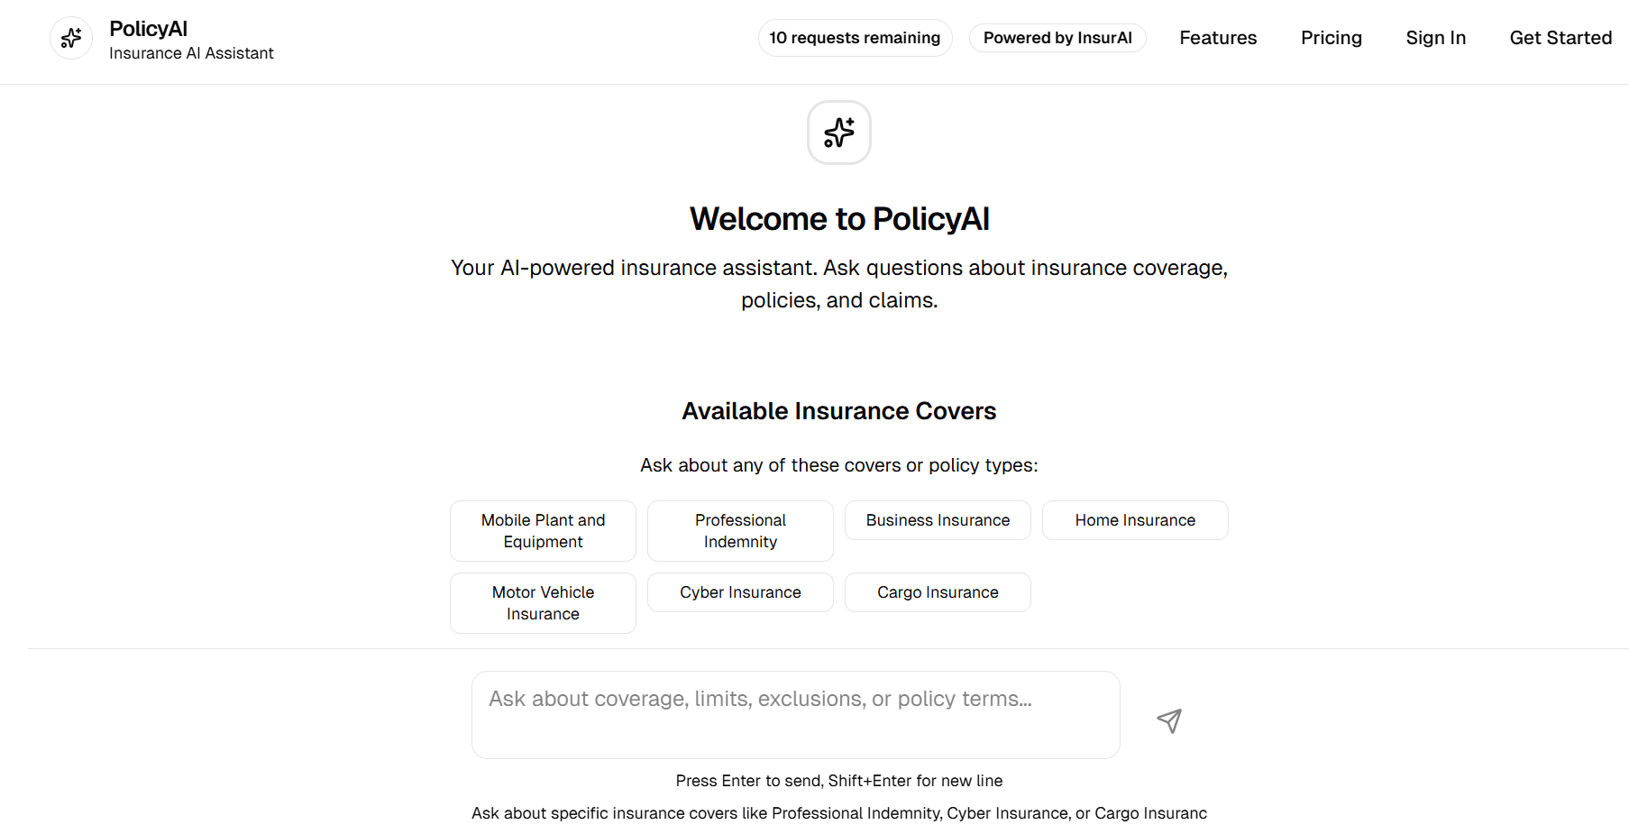Click the Get Started link
This screenshot has height=834, width=1629.
point(1560,38)
